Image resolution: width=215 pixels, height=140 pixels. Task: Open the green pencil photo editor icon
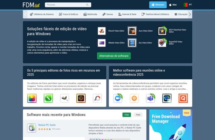pos(48,98)
